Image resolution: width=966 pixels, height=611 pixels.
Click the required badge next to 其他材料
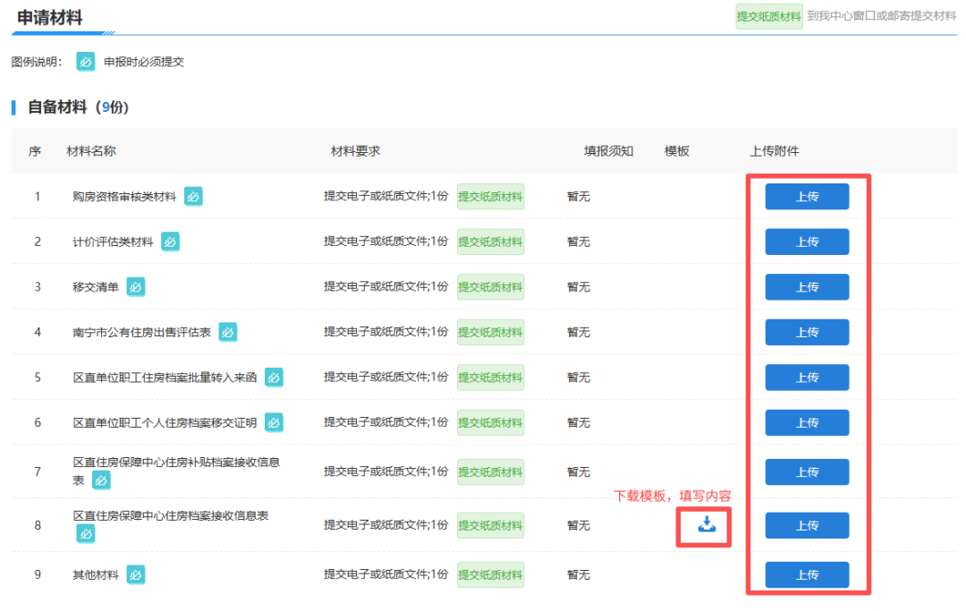tap(135, 574)
